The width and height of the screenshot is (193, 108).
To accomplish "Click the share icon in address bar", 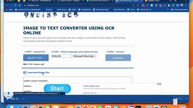I will pos(134,5).
